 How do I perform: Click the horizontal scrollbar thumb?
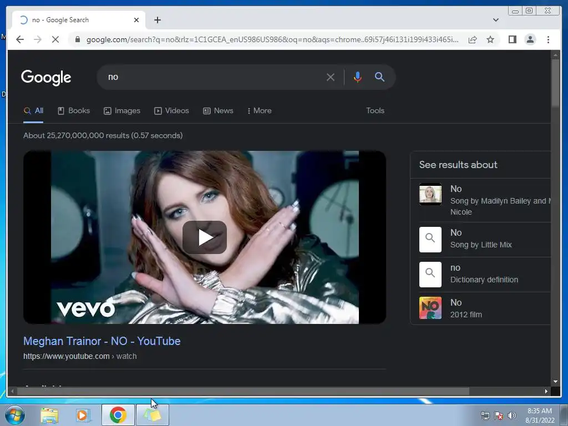(243, 391)
